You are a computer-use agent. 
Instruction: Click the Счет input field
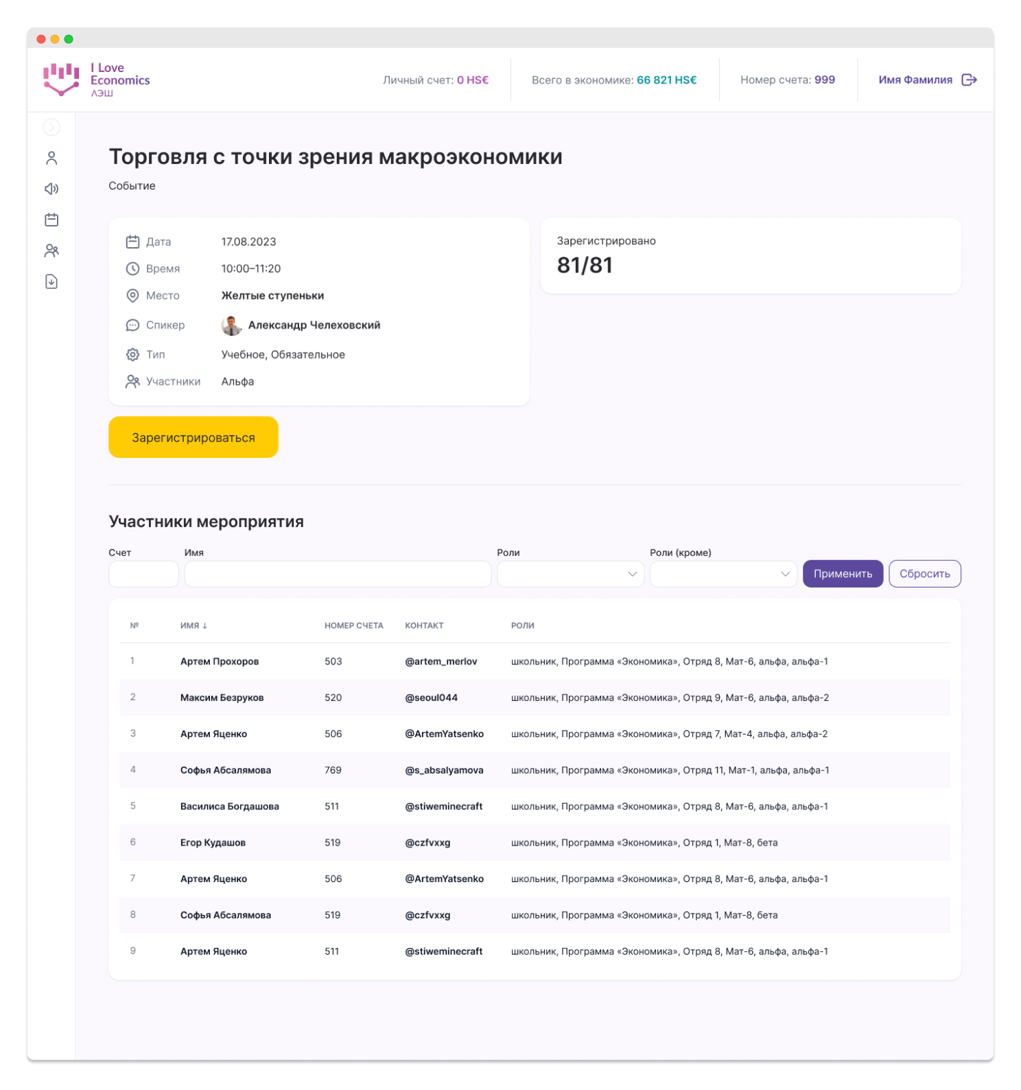pos(143,574)
